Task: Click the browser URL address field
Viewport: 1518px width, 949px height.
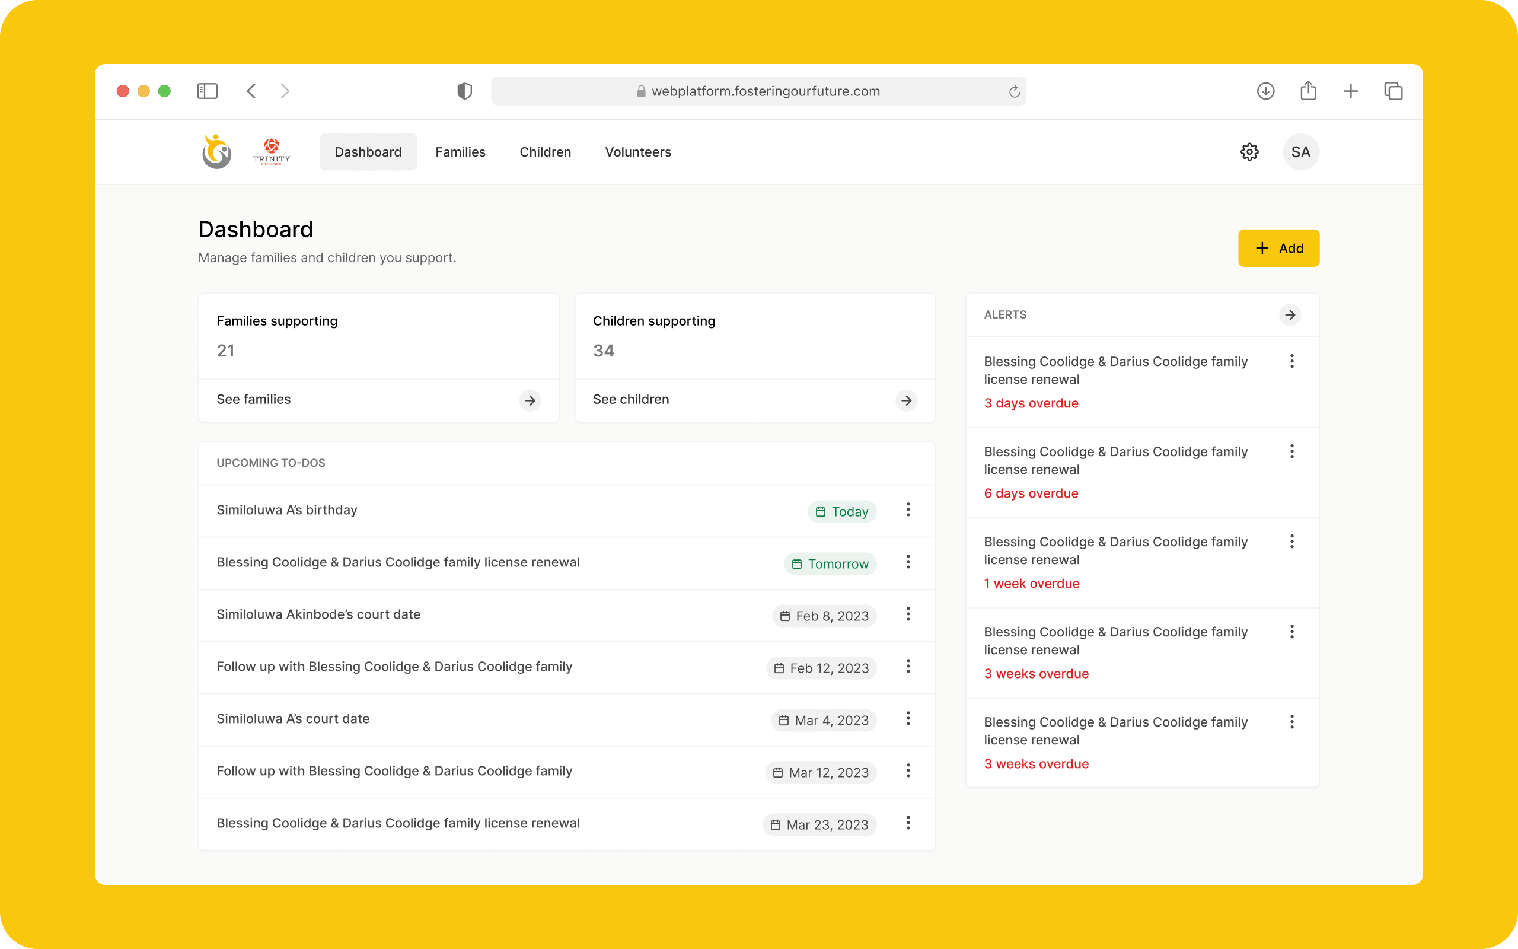Action: [x=766, y=91]
